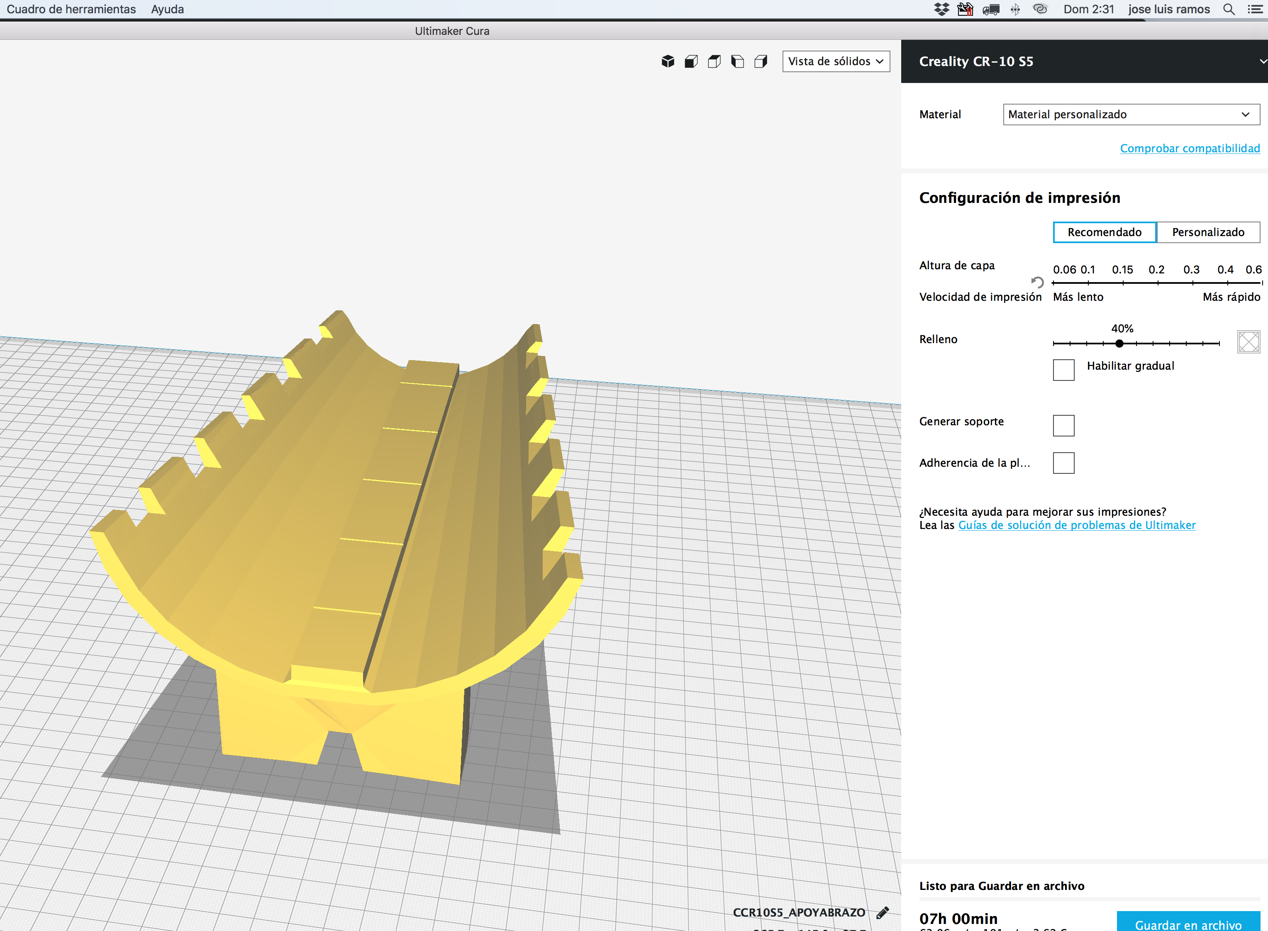
Task: Click the Comprobar compatibilidad link
Action: coord(1190,148)
